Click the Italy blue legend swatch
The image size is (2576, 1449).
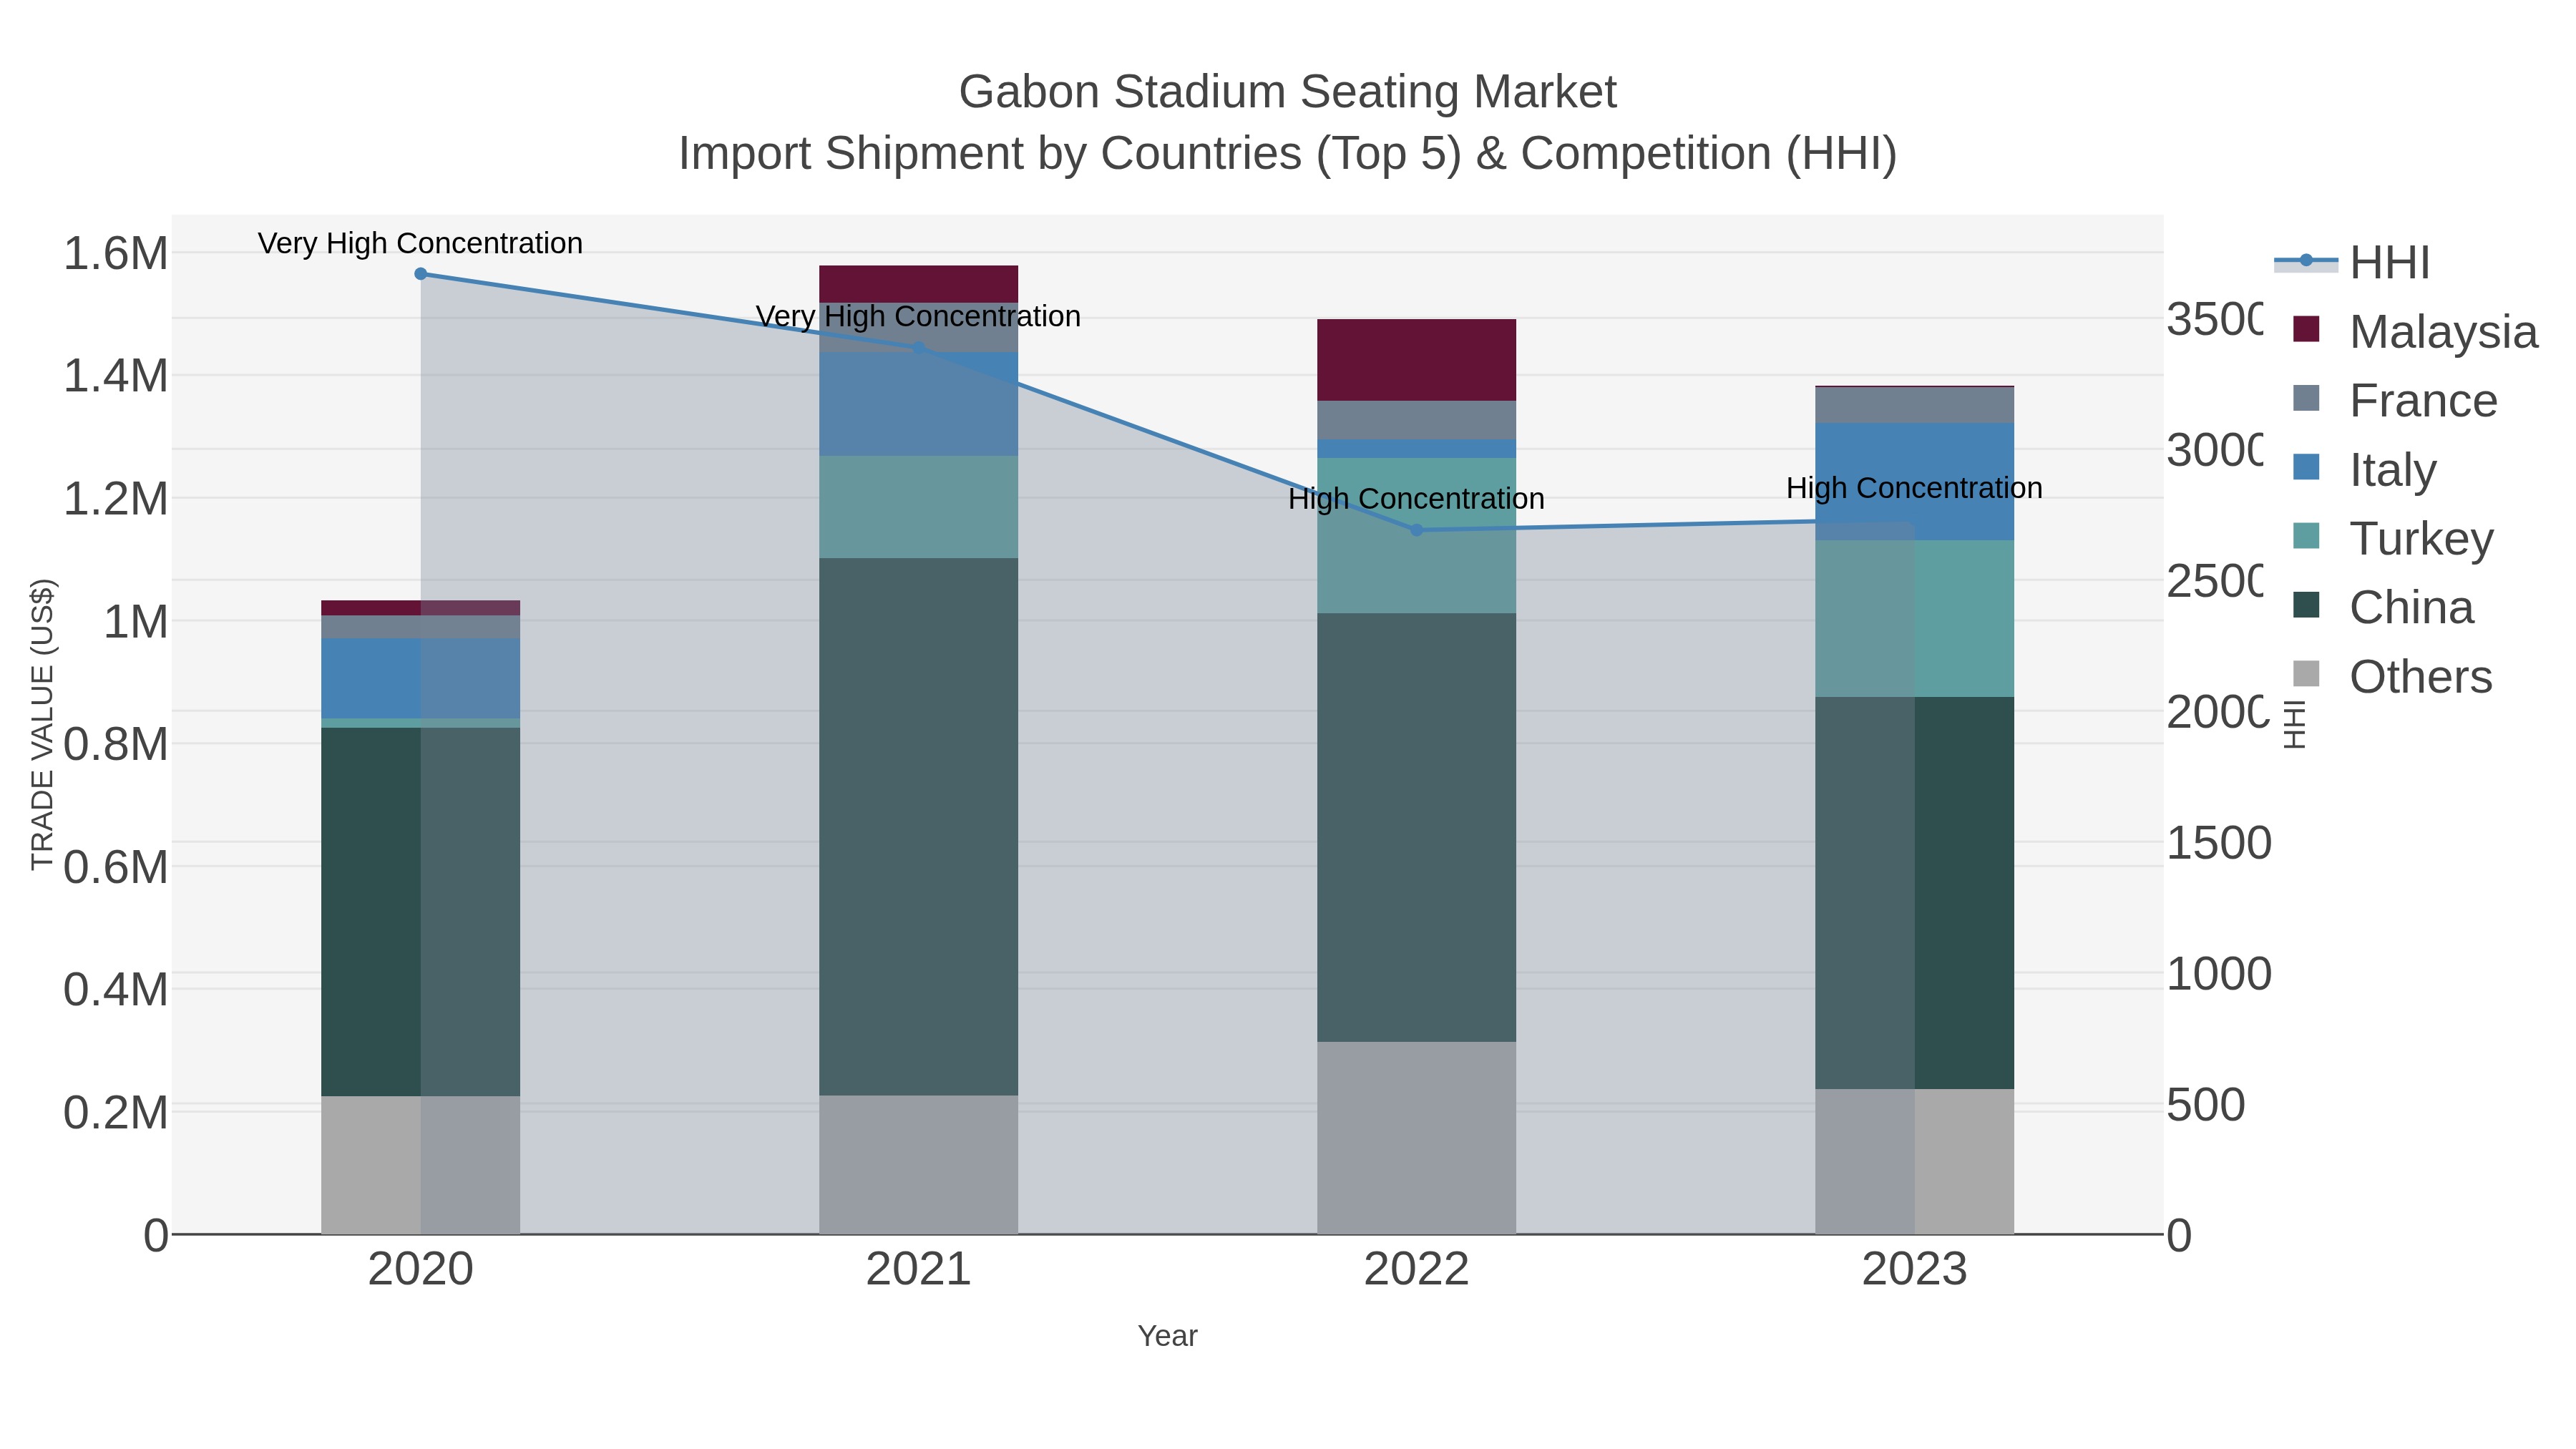coord(2306,467)
